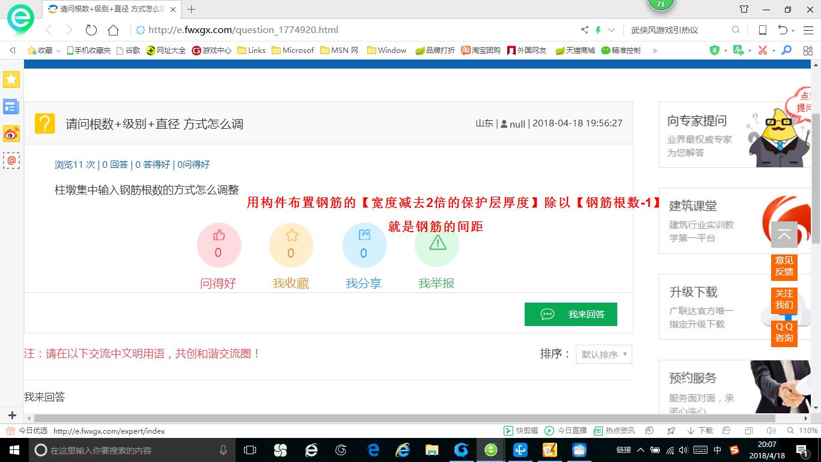Click the 110% zoom level control
The height and width of the screenshot is (462, 821).
(x=803, y=431)
